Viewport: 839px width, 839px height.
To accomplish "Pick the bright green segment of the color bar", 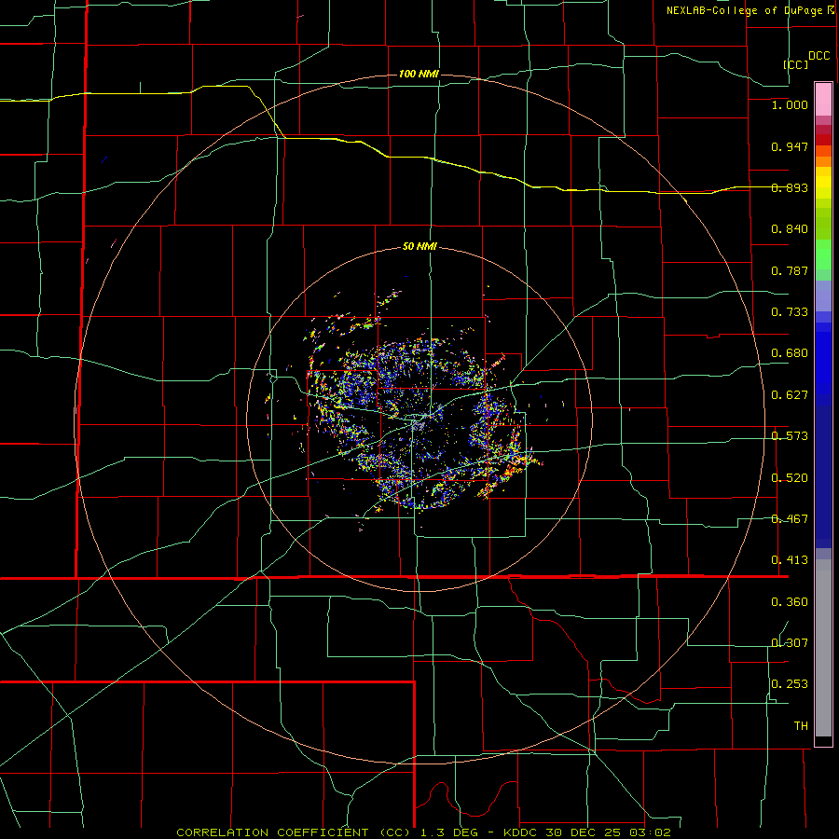I will 823,254.
